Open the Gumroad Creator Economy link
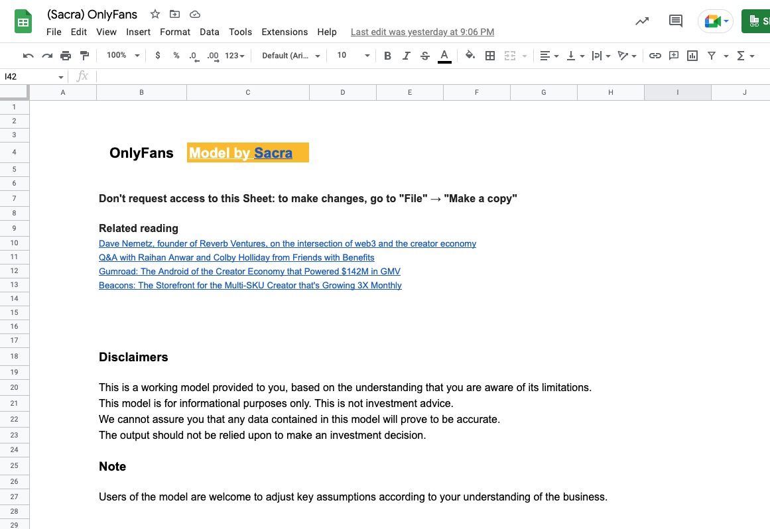This screenshot has height=529, width=770. coord(249,271)
